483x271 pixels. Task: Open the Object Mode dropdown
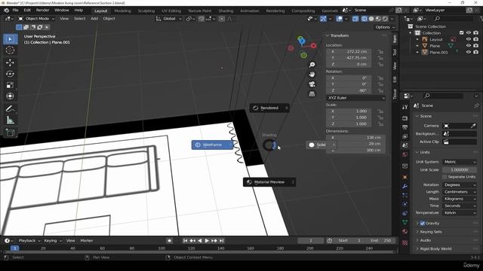36,19
